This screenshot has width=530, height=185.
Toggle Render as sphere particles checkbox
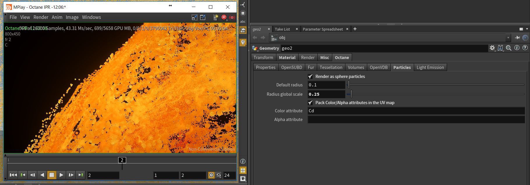(310, 77)
